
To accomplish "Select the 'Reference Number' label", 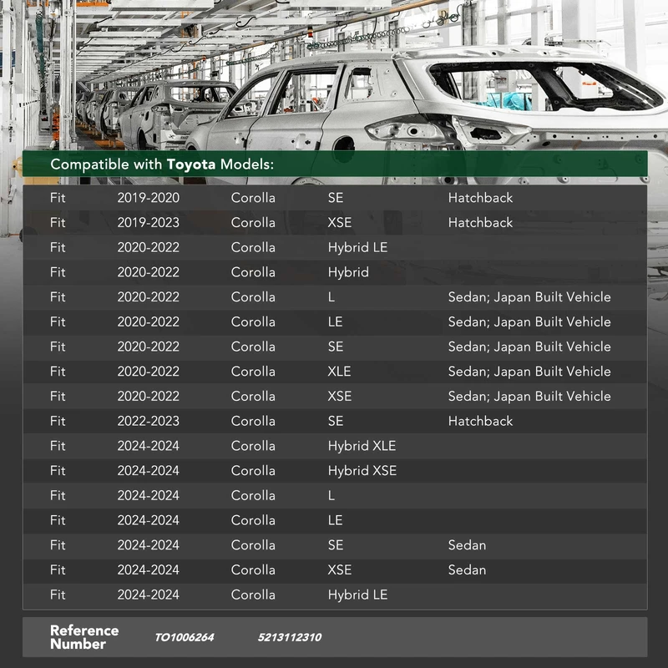I will pyautogui.click(x=84, y=637).
